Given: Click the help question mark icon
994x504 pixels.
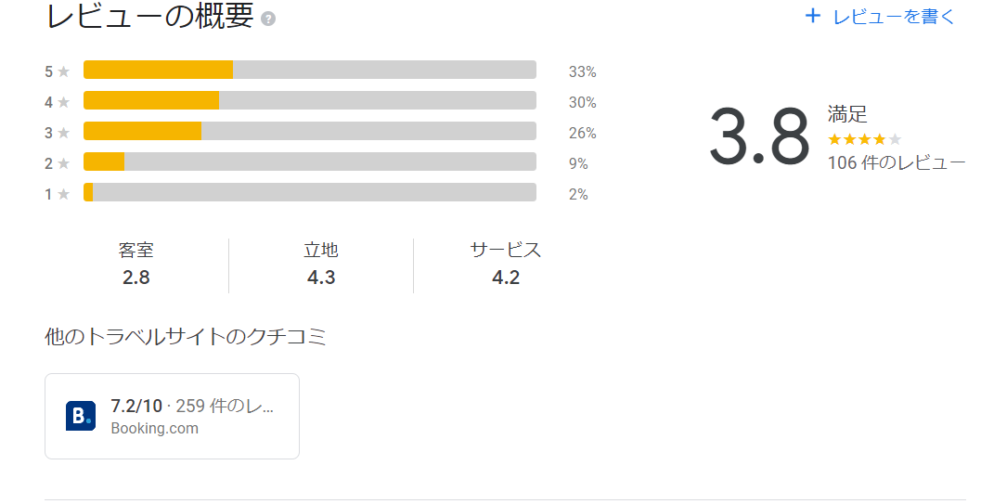Looking at the screenshot, I should 268,19.
